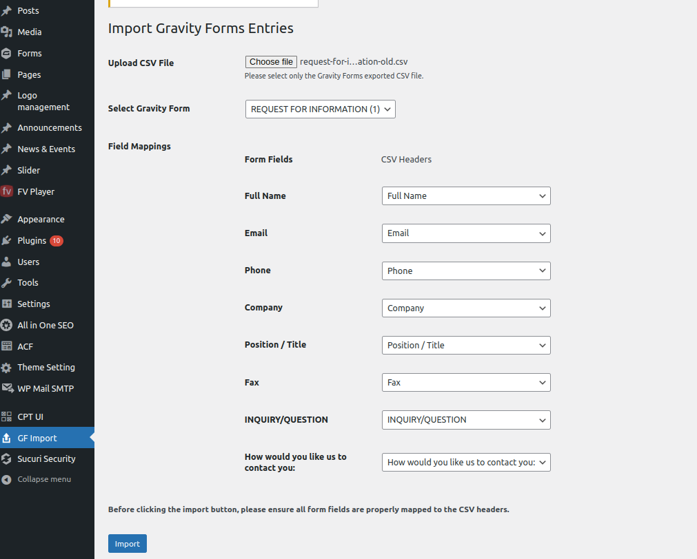This screenshot has width=697, height=559.
Task: Click the Announcements pin icon
Action: (x=6, y=128)
